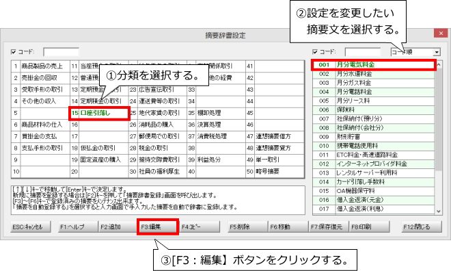The height and width of the screenshot is (271, 451).
Task: Click the right コード input field
Action: [363, 52]
